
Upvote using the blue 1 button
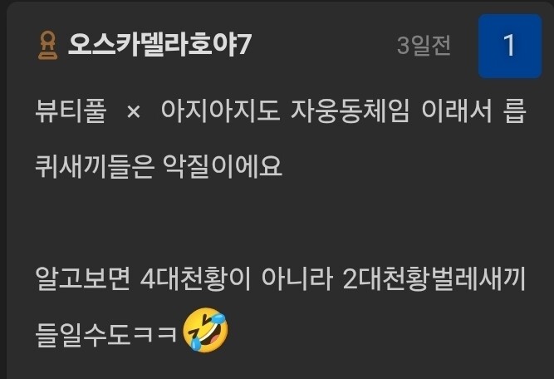pyautogui.click(x=510, y=46)
